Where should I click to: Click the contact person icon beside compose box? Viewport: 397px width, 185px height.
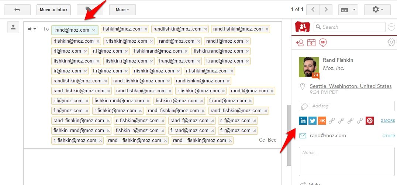[13, 27]
